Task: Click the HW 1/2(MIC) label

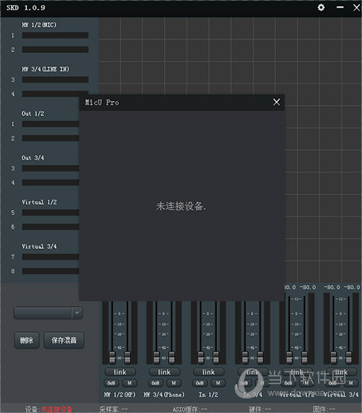Action: (x=39, y=25)
